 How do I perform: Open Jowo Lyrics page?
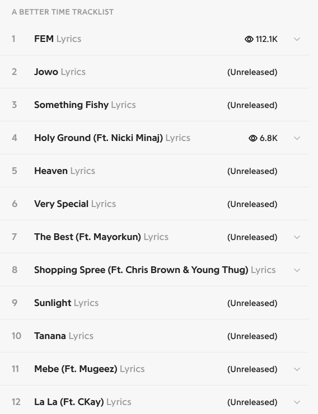click(x=60, y=72)
